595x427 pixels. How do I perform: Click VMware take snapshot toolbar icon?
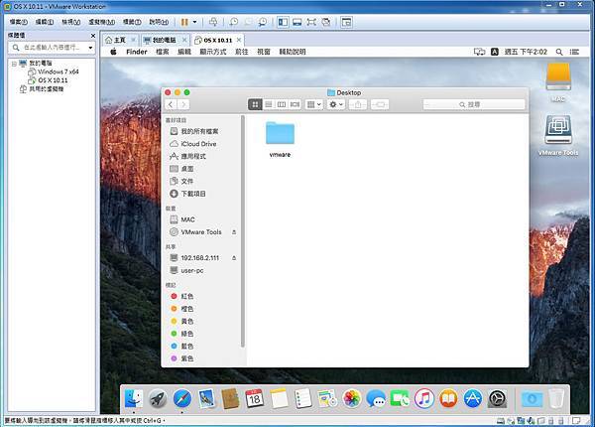click(x=233, y=22)
